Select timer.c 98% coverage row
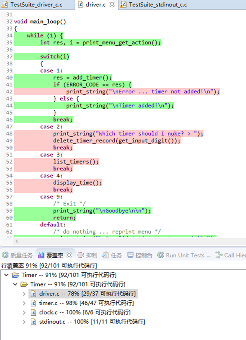The height and width of the screenshot is (340, 246). point(86,303)
